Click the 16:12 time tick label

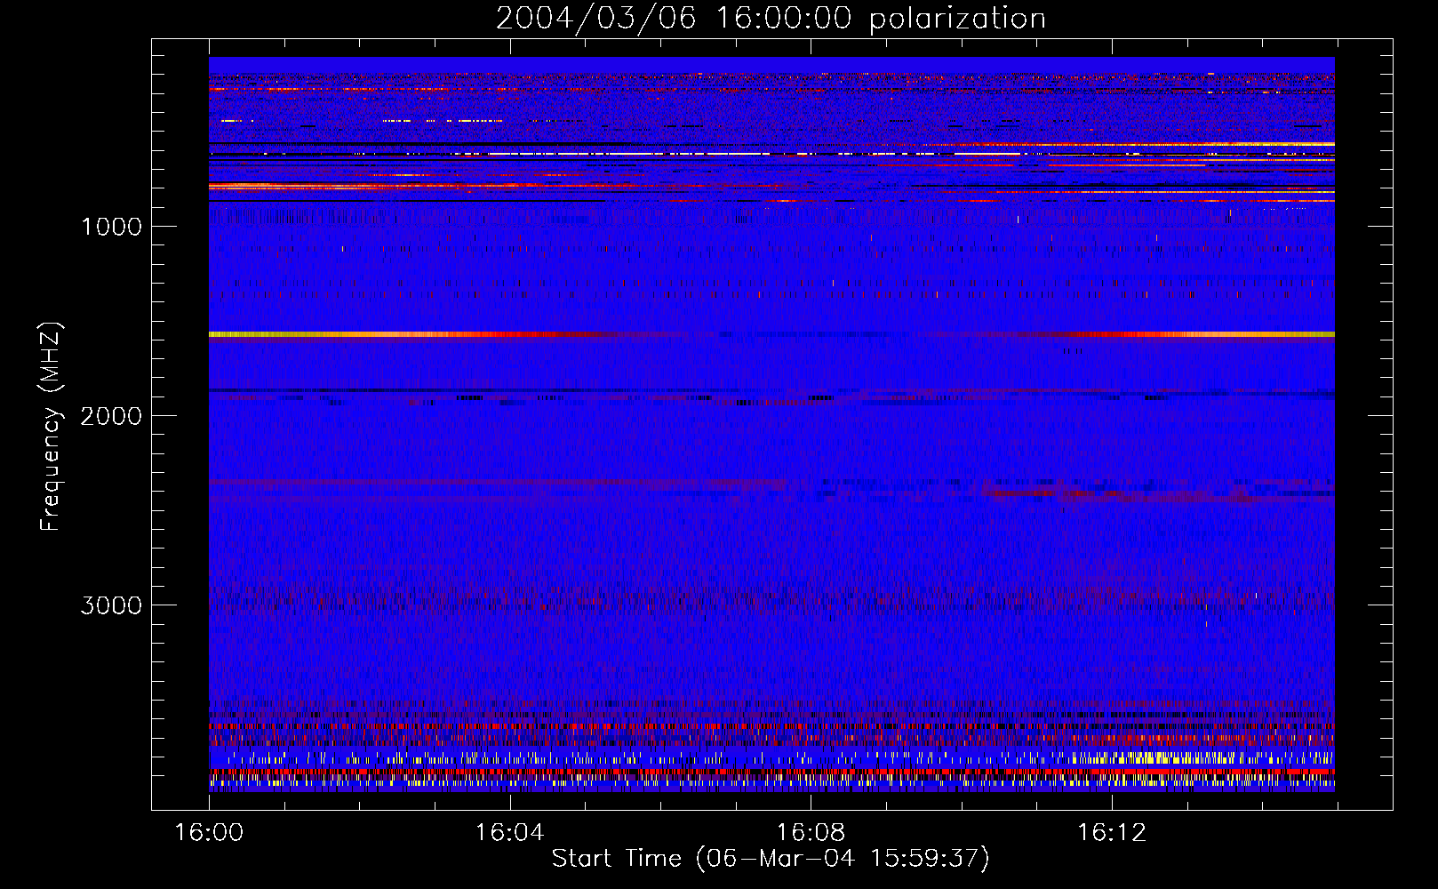click(1112, 832)
